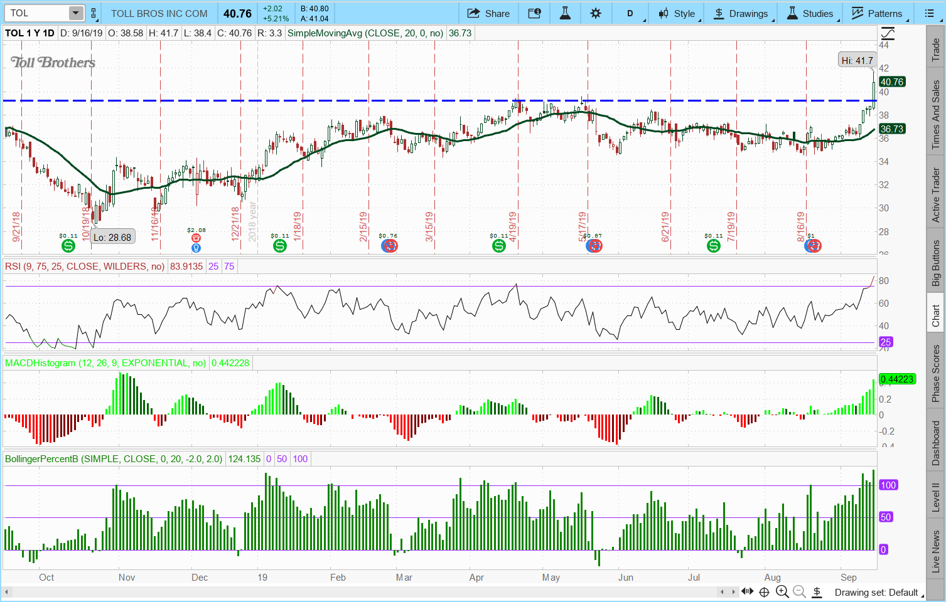This screenshot has width=946, height=602.
Task: Click the horizontal time scrollbar
Action: [364, 591]
